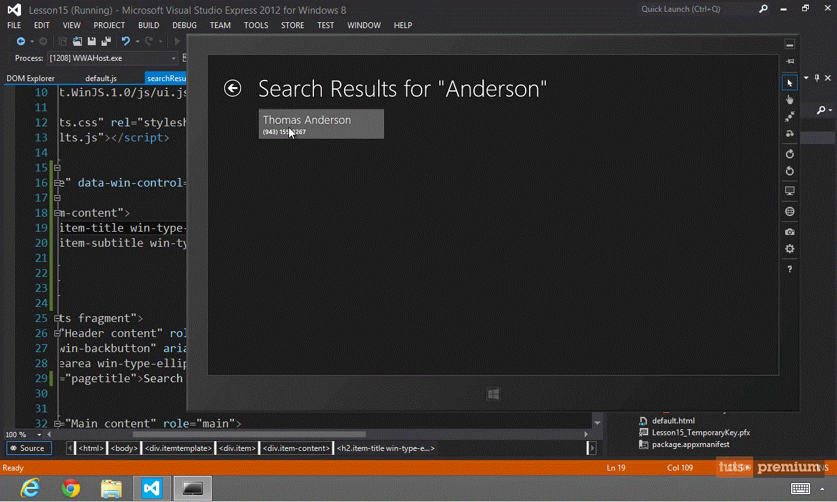Select simulator Pinch/zoom touch mode tool

[x=790, y=117]
